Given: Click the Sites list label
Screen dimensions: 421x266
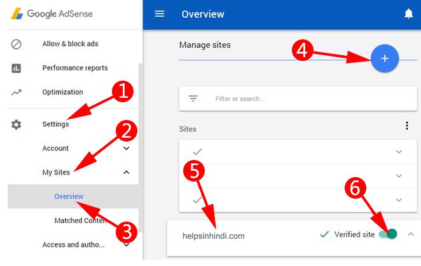Looking at the screenshot, I should pos(188,129).
